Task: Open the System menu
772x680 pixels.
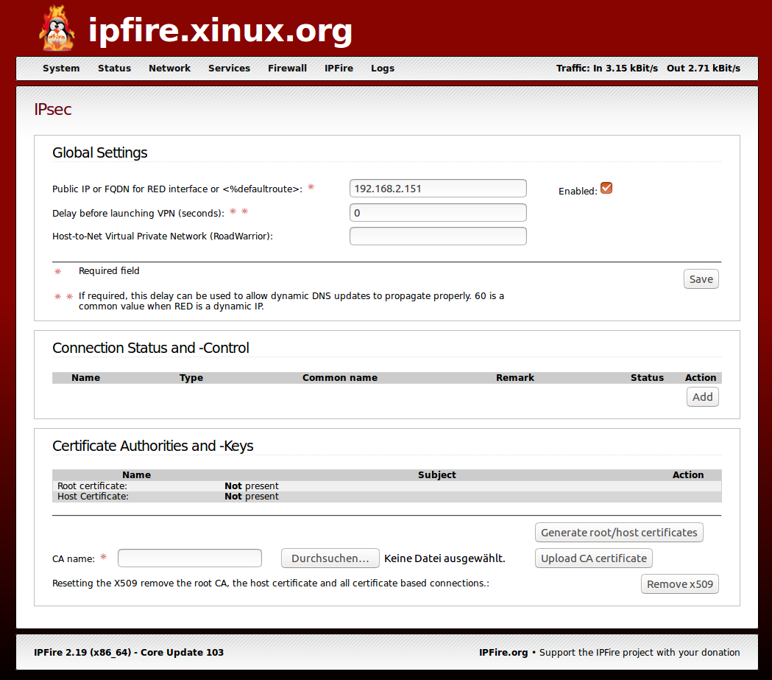Action: tap(61, 68)
